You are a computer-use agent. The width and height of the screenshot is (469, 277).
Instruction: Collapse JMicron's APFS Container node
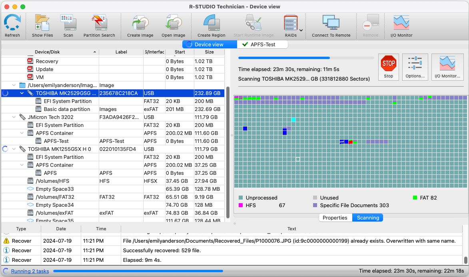coord(22,133)
